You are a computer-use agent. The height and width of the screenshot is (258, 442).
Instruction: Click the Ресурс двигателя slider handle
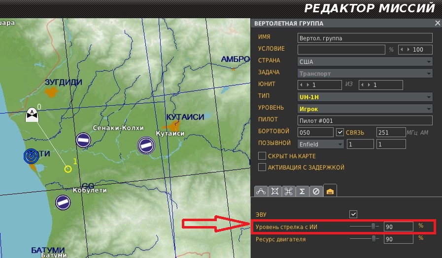click(374, 239)
